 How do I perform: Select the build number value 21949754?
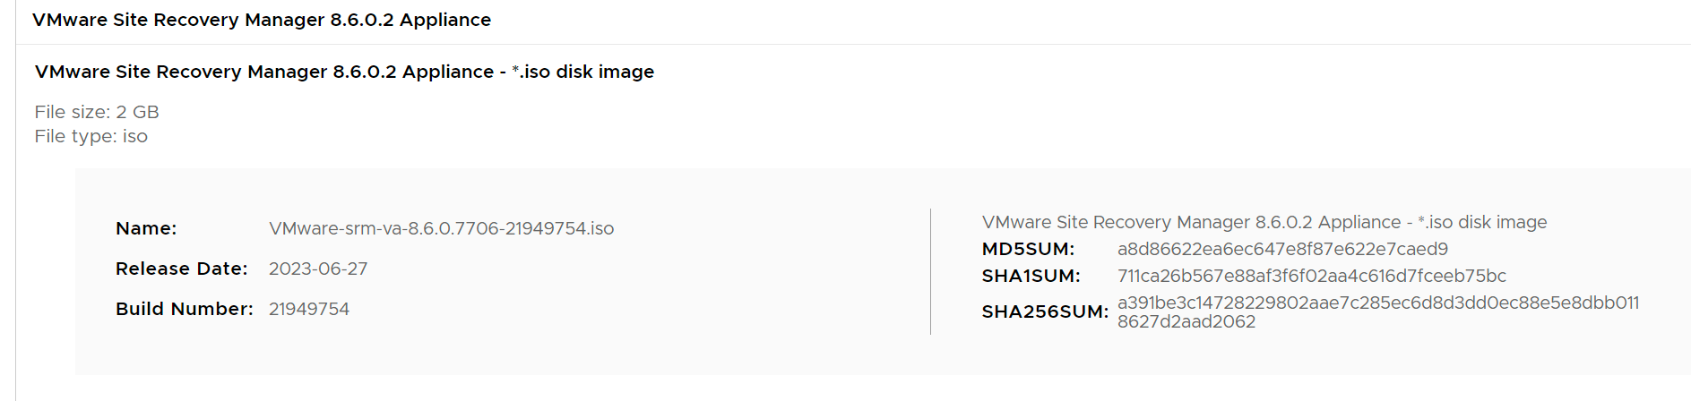[x=309, y=309]
